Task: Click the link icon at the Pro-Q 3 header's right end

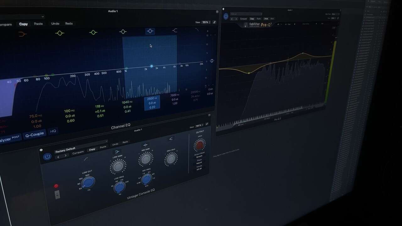Action: [x=338, y=18]
